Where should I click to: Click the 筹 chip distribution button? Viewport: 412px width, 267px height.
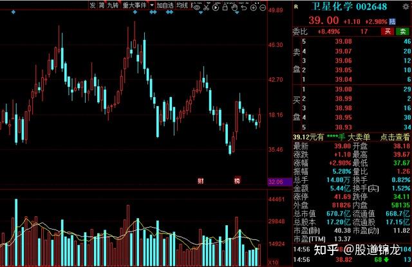pyautogui.click(x=102, y=5)
